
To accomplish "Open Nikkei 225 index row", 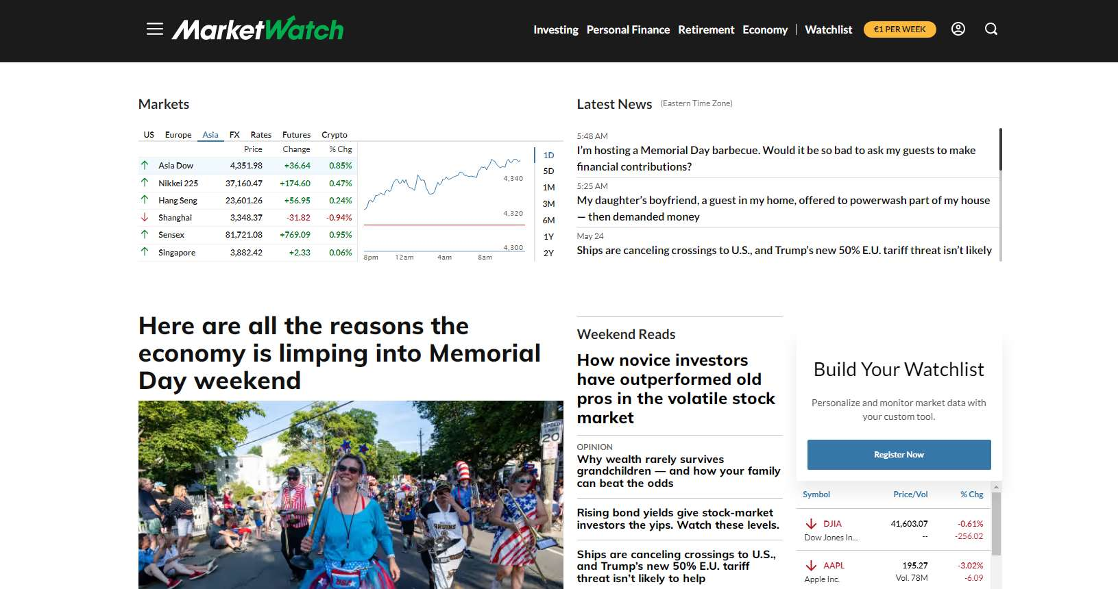I will (247, 183).
